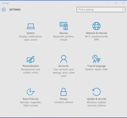Open the Personalization paintbrush icon

31,59
